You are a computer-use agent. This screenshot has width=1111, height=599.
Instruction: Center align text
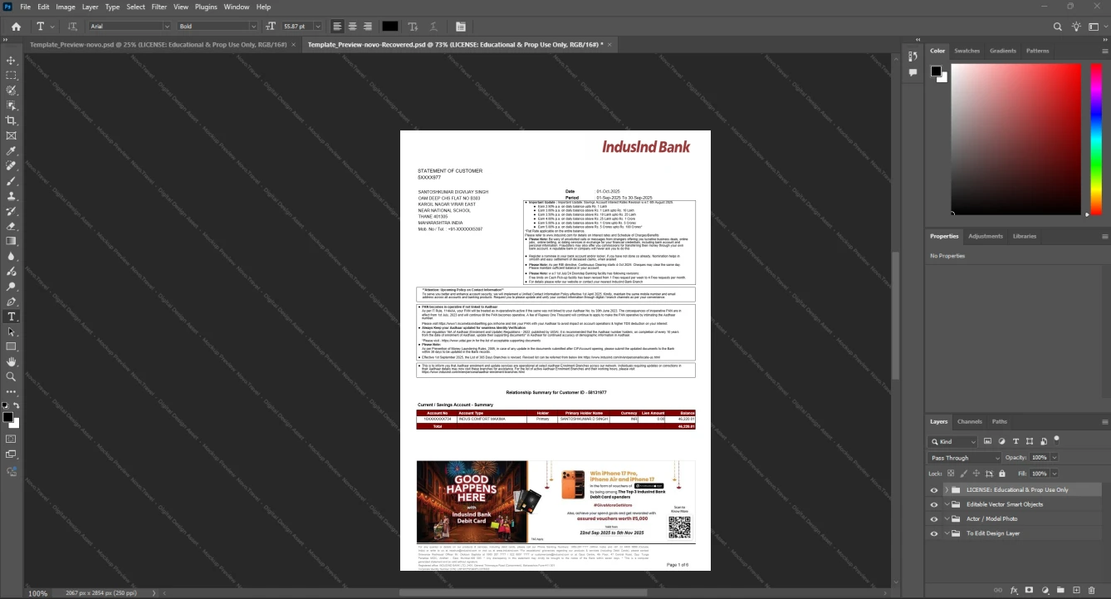click(x=352, y=27)
